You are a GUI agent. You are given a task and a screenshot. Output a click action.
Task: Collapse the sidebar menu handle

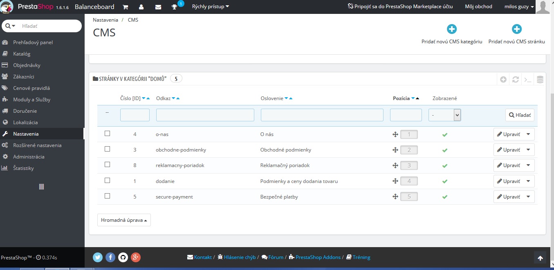tap(41, 187)
